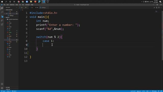Click the volume tray icon
This screenshot has height=92, width=163.
[x=152, y=2]
